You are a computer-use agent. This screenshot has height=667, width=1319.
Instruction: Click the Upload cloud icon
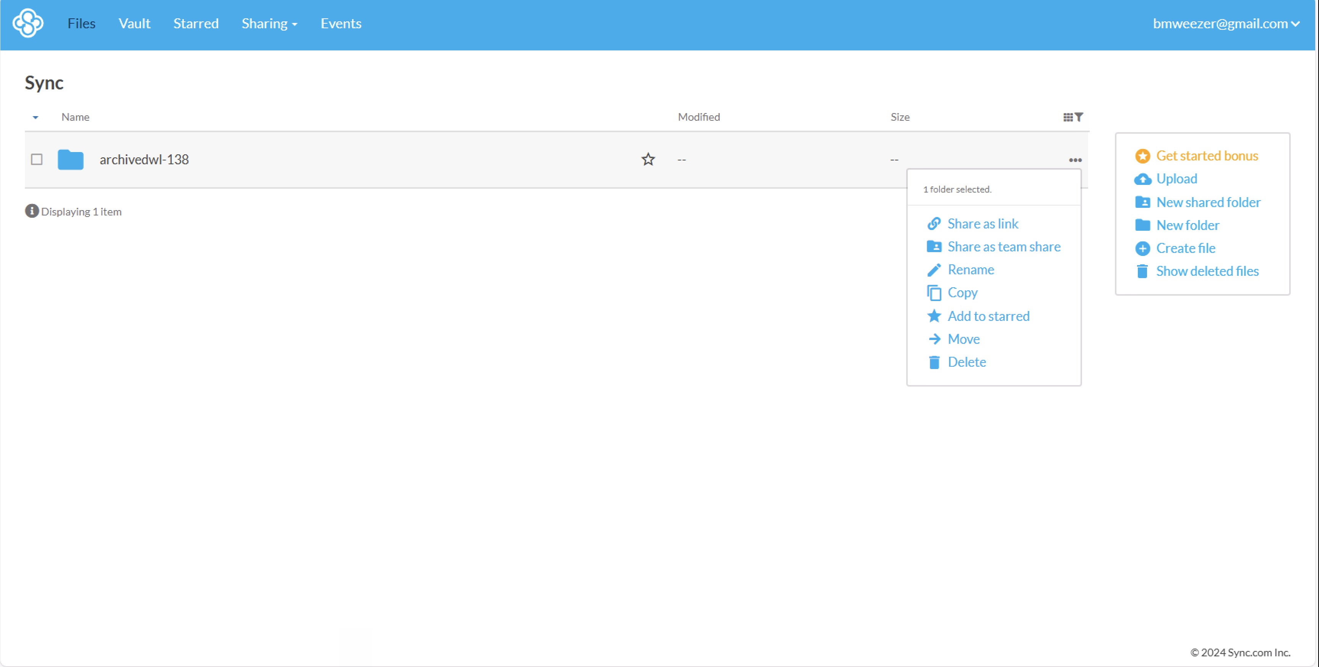pos(1142,179)
